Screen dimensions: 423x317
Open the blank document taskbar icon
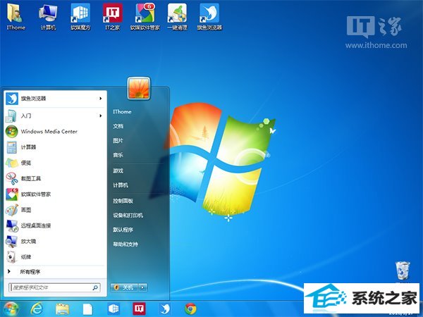87,309
